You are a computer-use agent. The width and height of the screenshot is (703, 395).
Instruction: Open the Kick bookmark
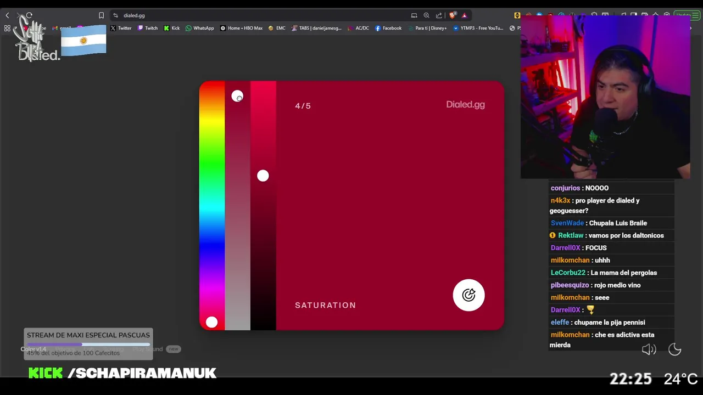[172, 28]
